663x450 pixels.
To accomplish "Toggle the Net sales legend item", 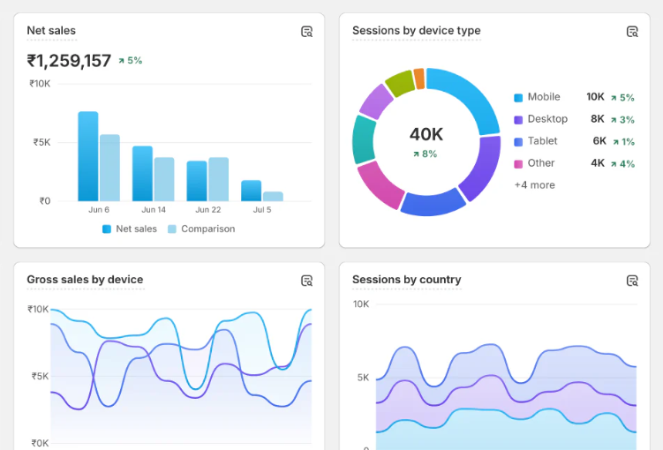I will point(130,229).
